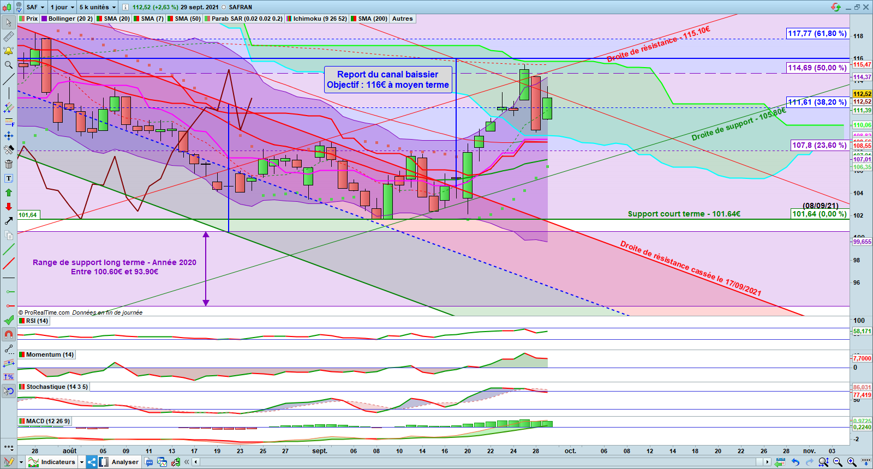
Task: Select the green trend line tool
Action: pyautogui.click(x=9, y=250)
